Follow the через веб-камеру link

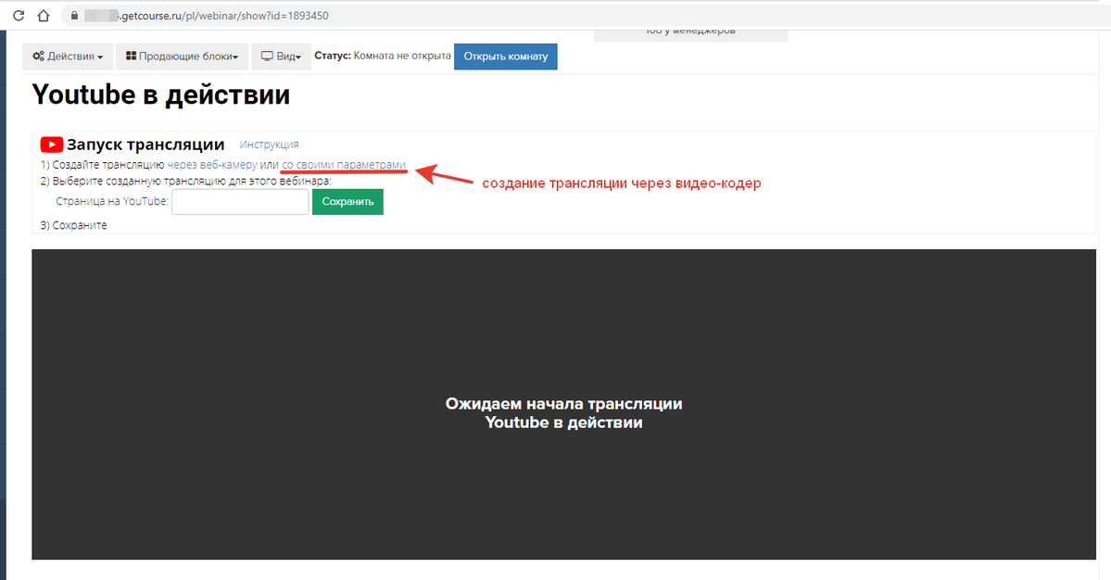click(212, 165)
